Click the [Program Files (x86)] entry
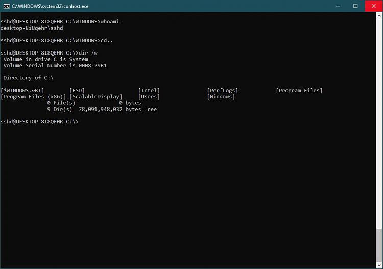 tap(33, 97)
